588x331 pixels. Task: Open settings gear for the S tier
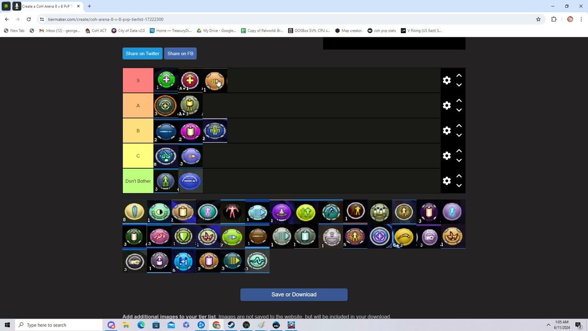point(447,80)
